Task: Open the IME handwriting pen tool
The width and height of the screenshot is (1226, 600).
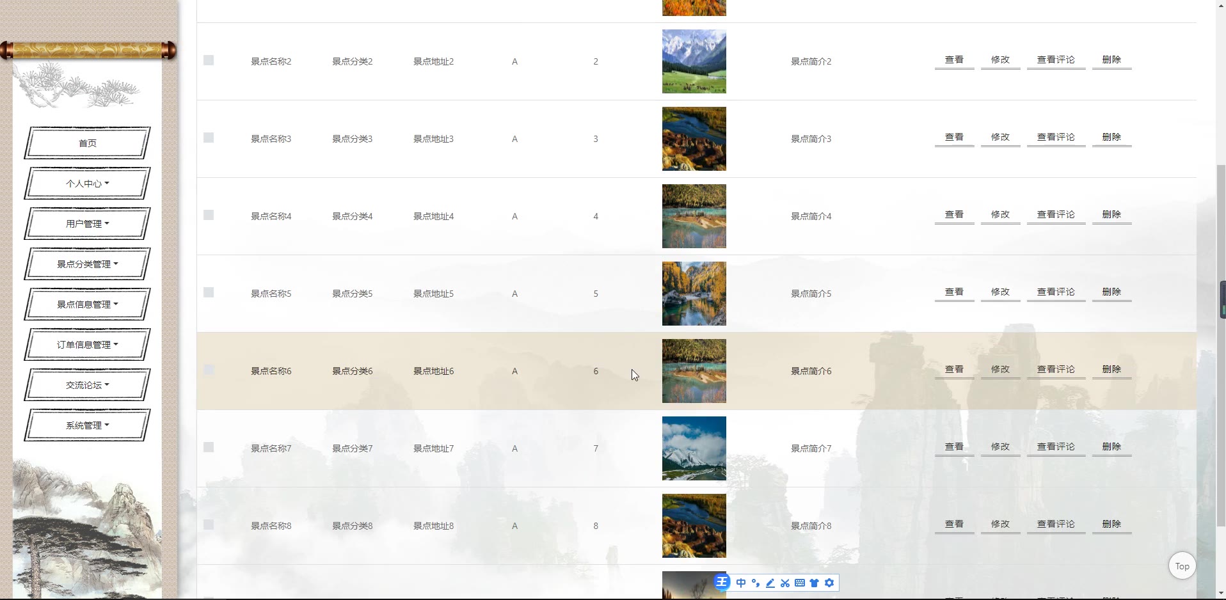Action: [x=770, y=583]
